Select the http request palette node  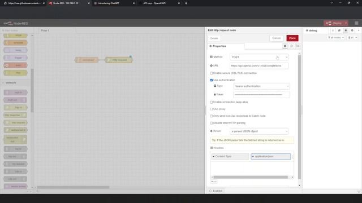(x=15, y=123)
